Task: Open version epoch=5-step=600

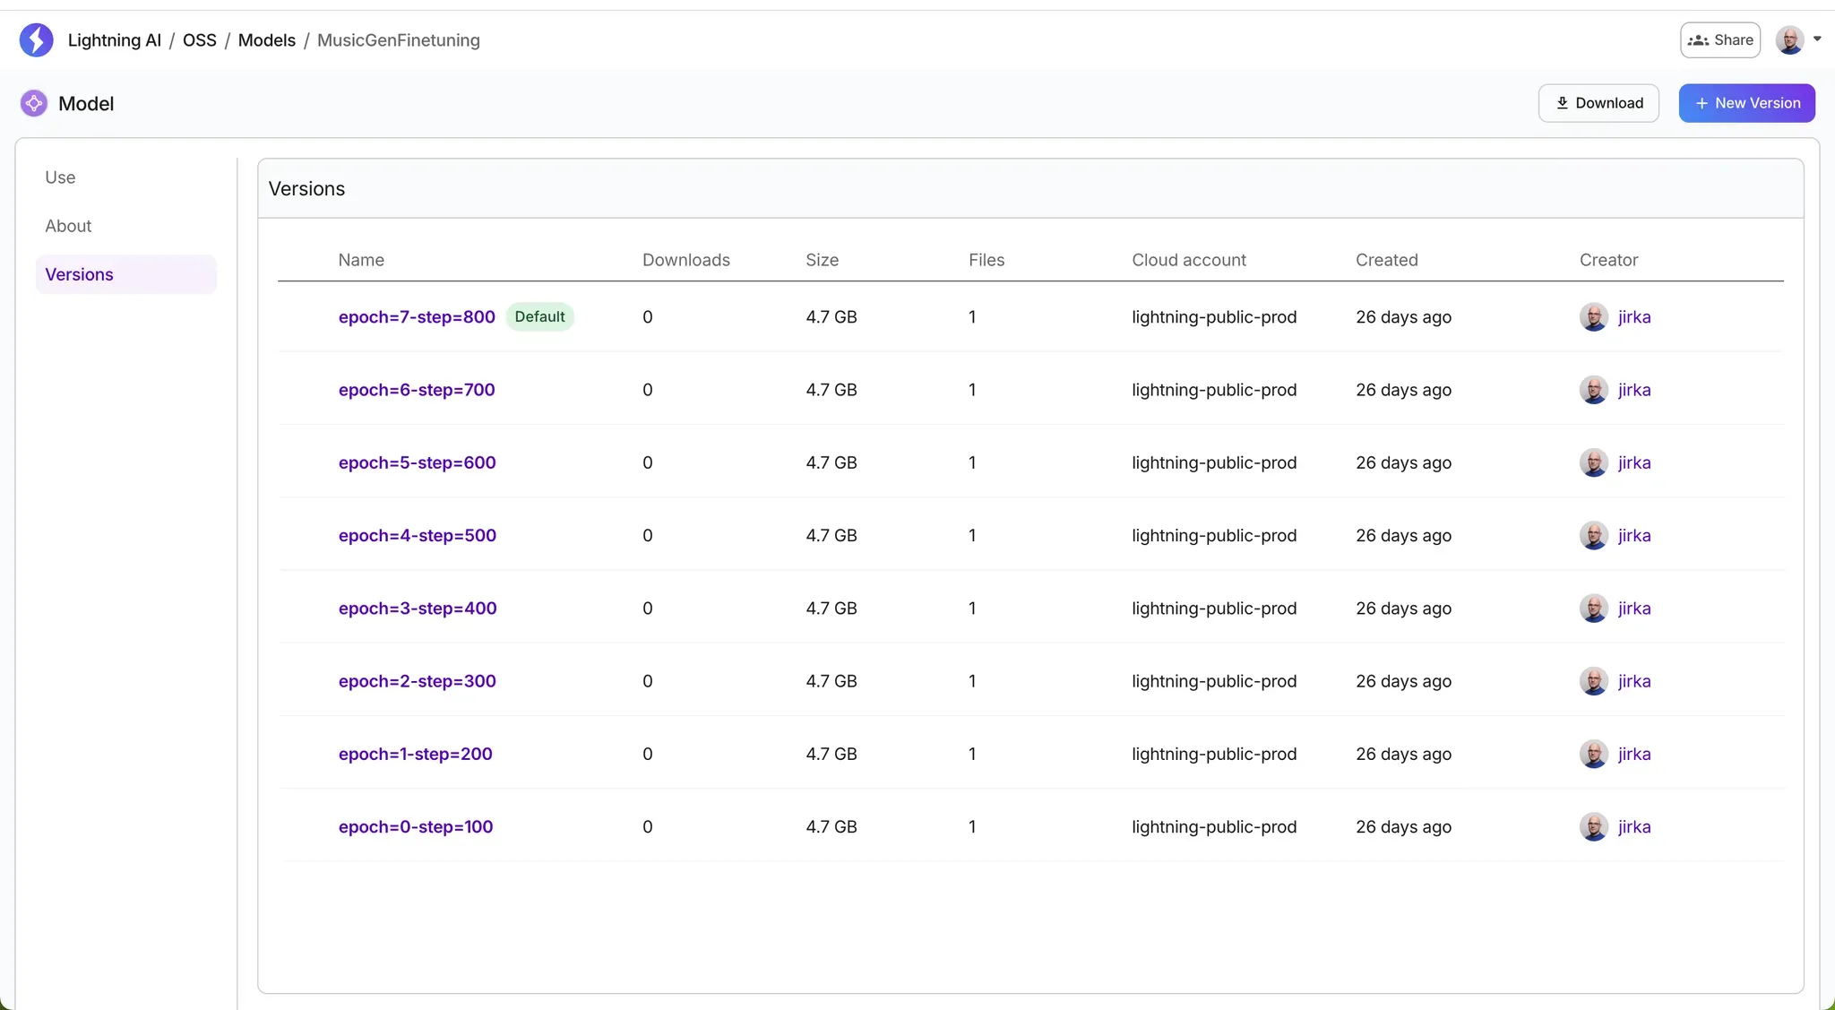Action: tap(417, 462)
